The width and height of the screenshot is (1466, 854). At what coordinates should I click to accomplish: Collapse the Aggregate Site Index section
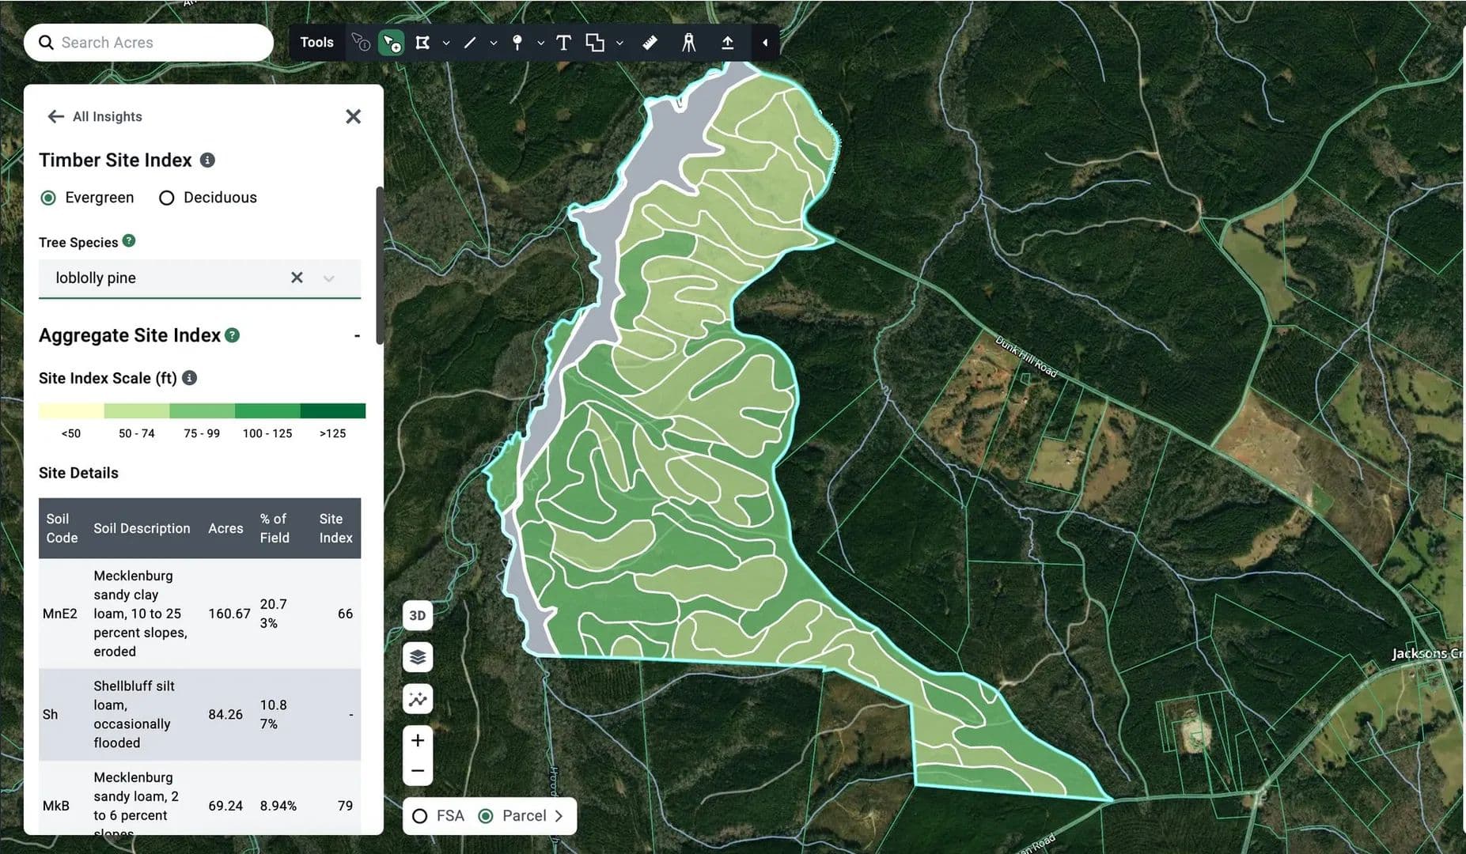pyautogui.click(x=357, y=336)
